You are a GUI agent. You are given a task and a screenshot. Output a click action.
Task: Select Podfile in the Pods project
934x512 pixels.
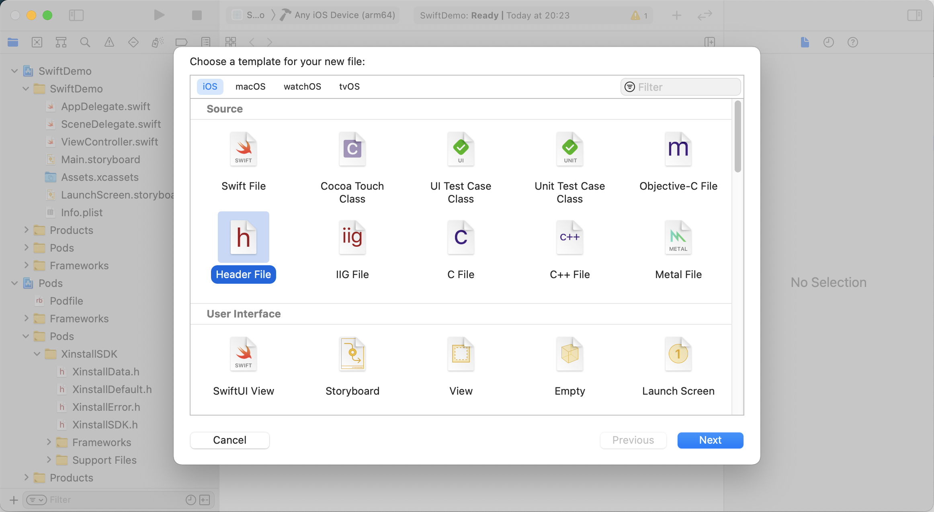[66, 301]
